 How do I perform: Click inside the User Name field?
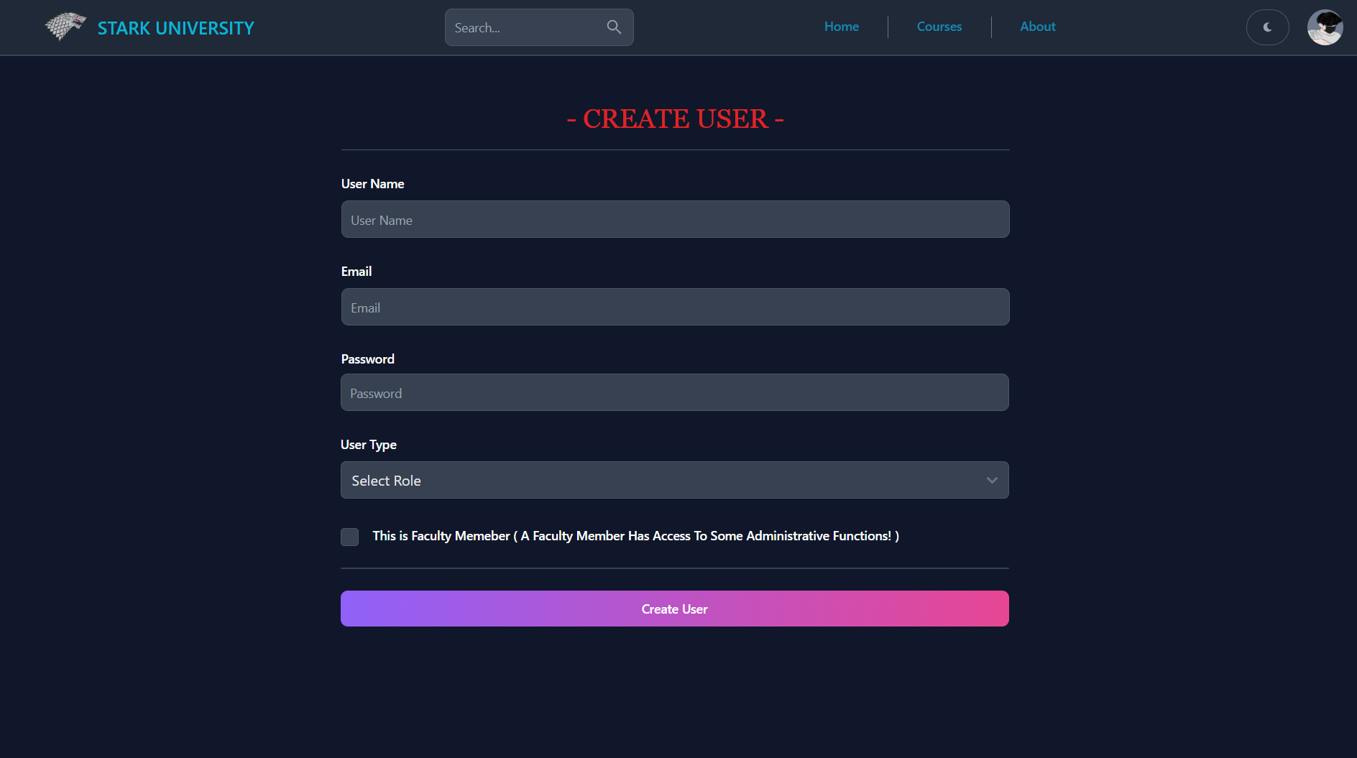point(674,219)
